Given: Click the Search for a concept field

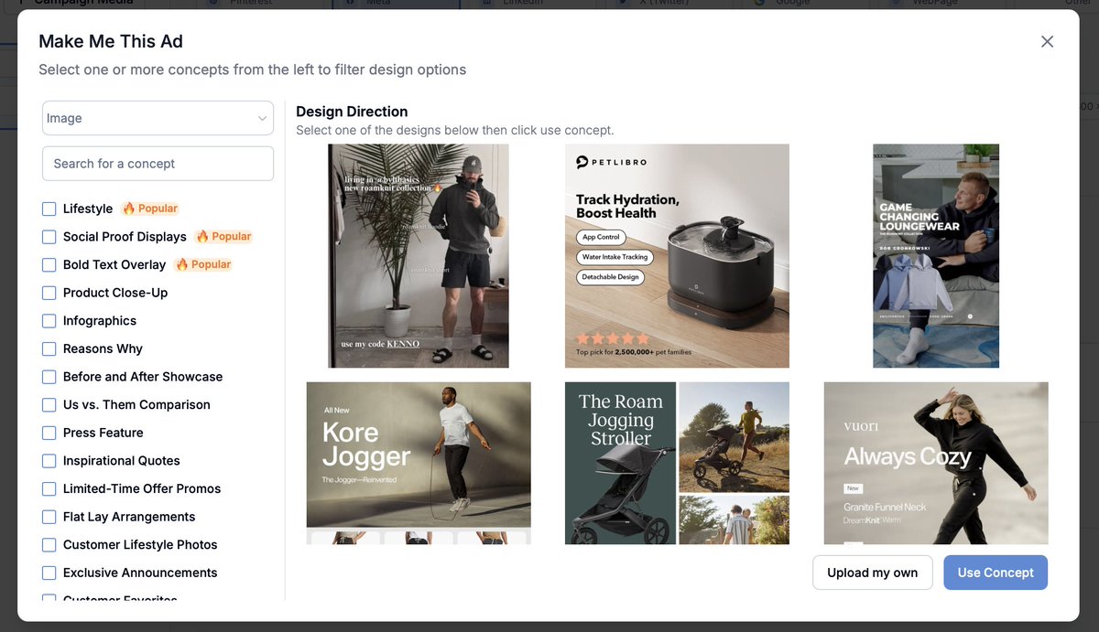Looking at the screenshot, I should 158,164.
